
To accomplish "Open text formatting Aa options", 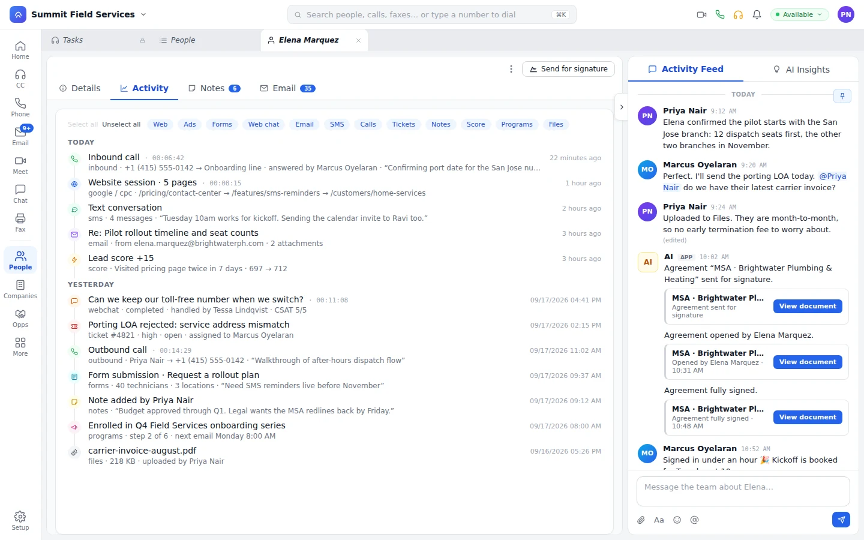I will coord(659,520).
